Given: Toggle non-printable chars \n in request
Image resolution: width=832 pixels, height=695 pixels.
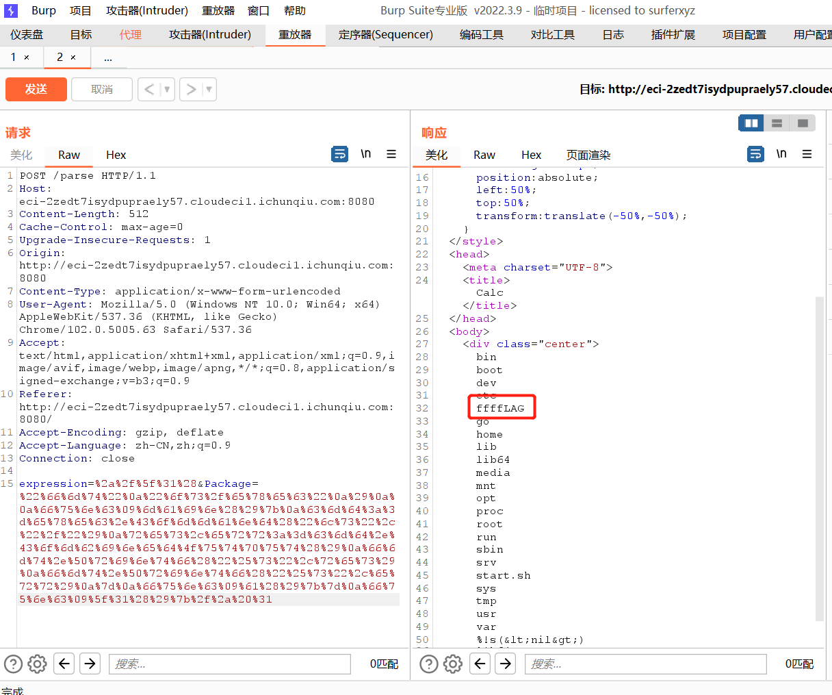Looking at the screenshot, I should pyautogui.click(x=366, y=154).
